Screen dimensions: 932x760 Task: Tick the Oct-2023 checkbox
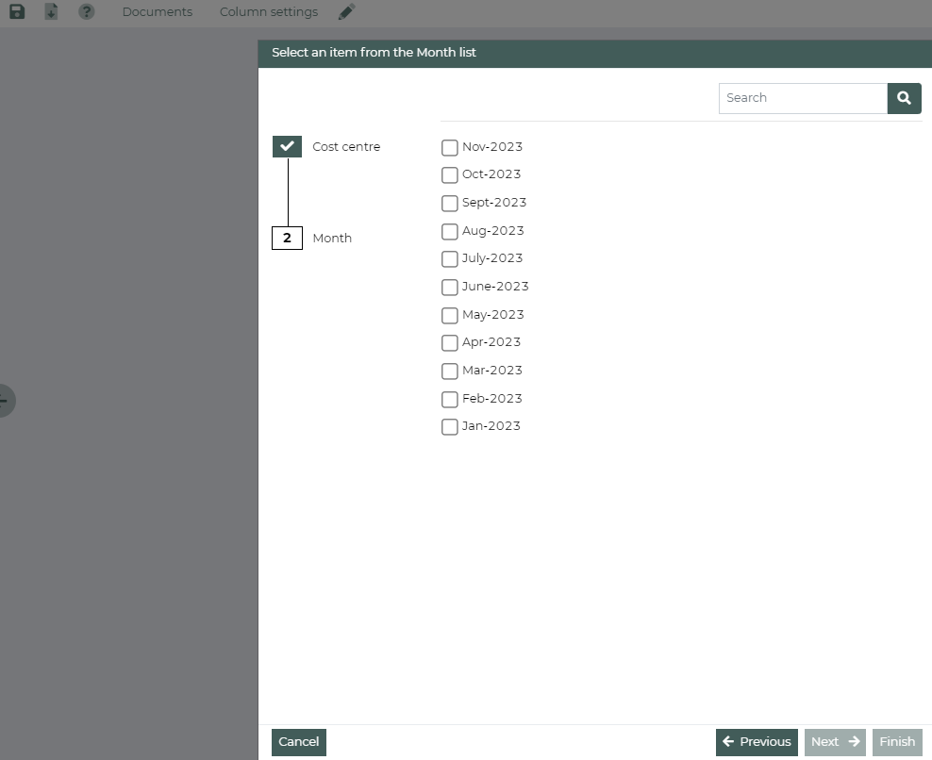click(449, 174)
